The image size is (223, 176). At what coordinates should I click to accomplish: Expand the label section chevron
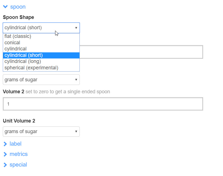tap(5, 144)
